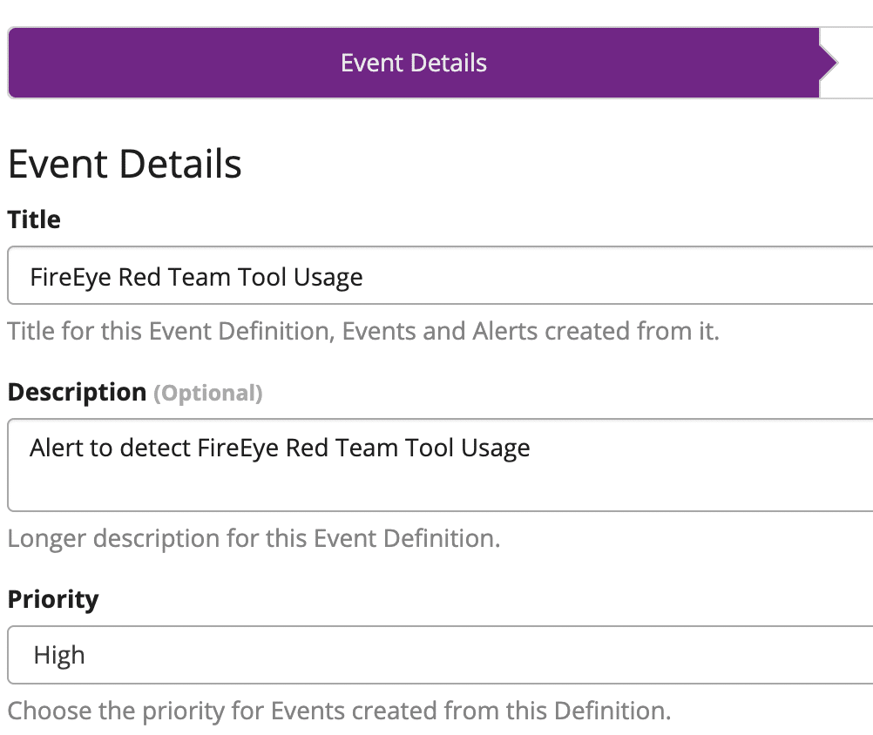Click the Description field label
This screenshot has height=735, width=873.
[77, 392]
